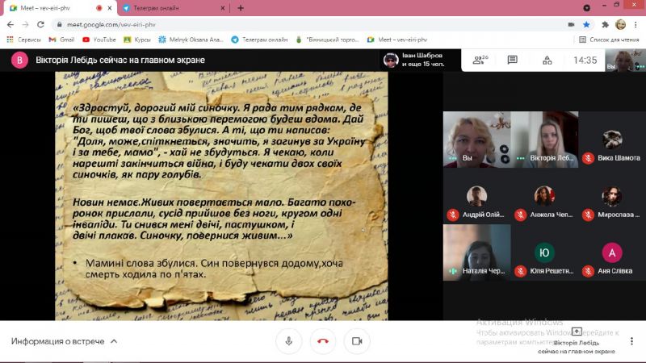
Task: Select Анжела Чеп... participant tile
Action: click(544, 196)
